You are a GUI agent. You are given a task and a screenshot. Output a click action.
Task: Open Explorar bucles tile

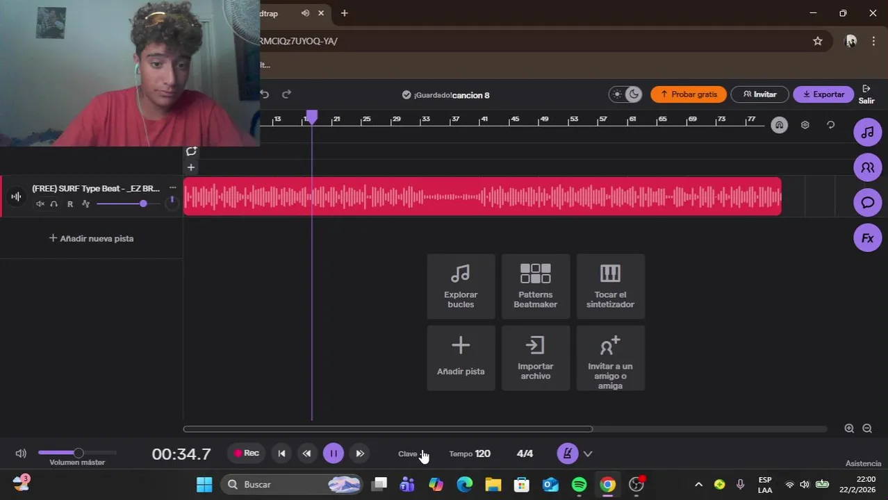tap(461, 286)
